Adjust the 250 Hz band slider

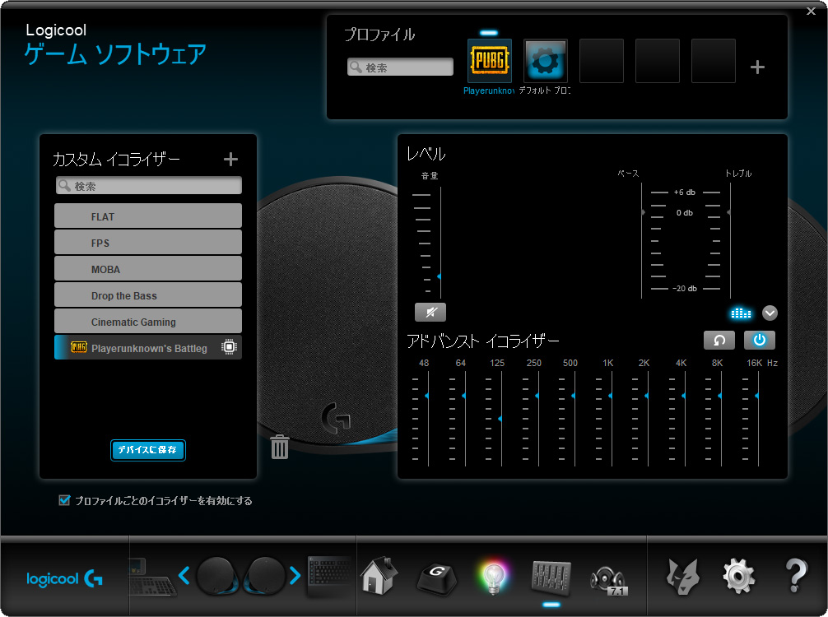[x=537, y=396]
